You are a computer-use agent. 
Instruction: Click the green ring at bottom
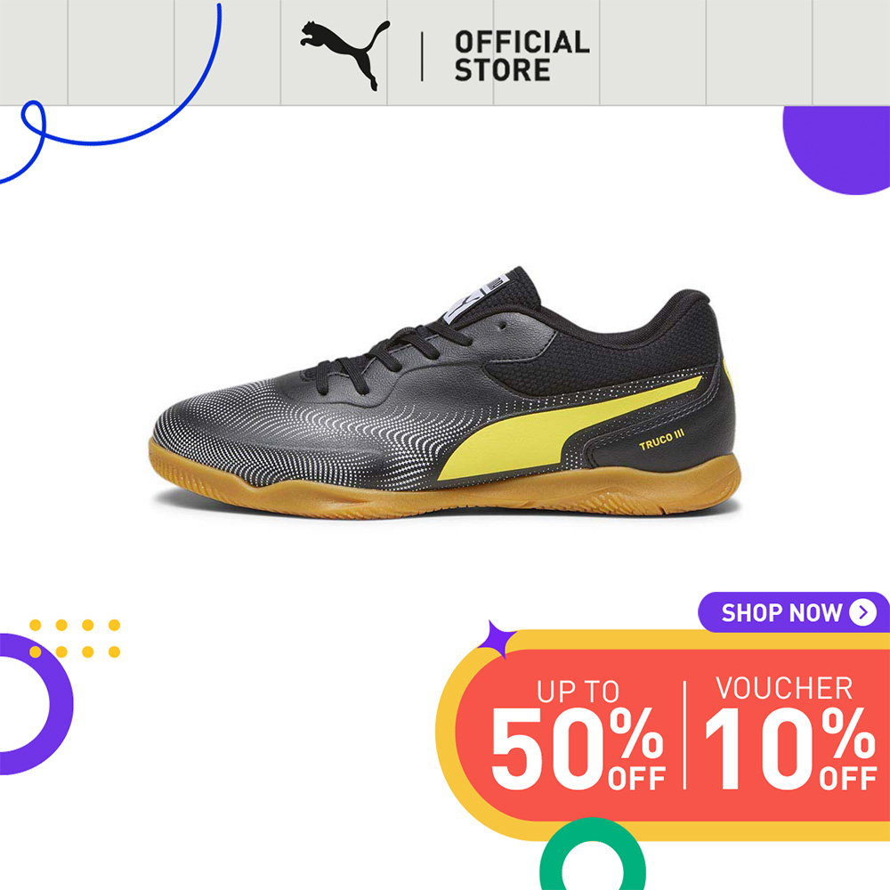592,854
